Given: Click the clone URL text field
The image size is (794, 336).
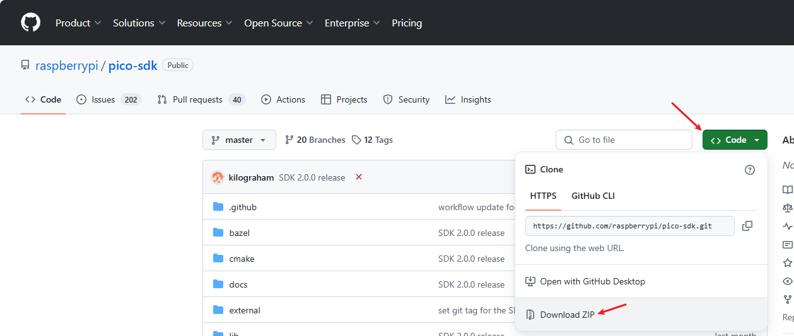Looking at the screenshot, I should click(x=629, y=226).
